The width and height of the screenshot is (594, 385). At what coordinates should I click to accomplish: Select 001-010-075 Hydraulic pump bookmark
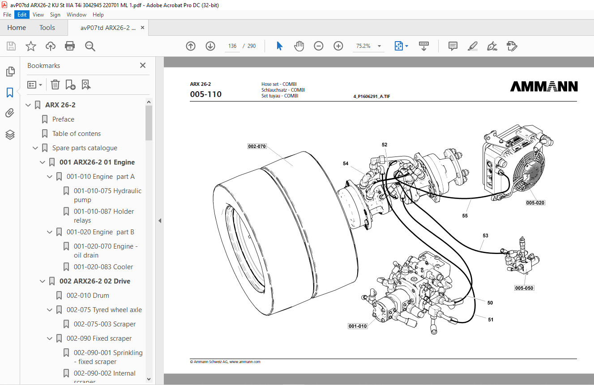107,195
